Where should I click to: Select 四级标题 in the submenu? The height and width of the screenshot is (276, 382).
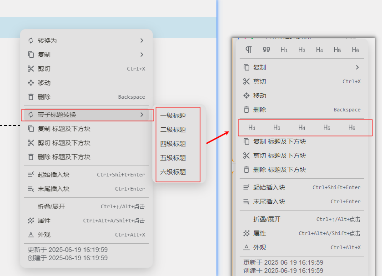click(x=178, y=144)
